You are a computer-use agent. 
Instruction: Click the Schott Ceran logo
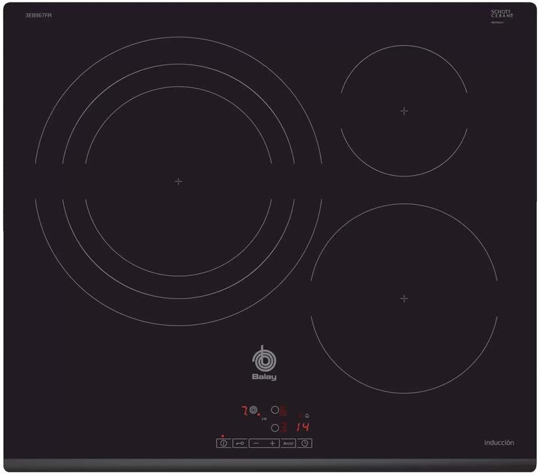[502, 14]
